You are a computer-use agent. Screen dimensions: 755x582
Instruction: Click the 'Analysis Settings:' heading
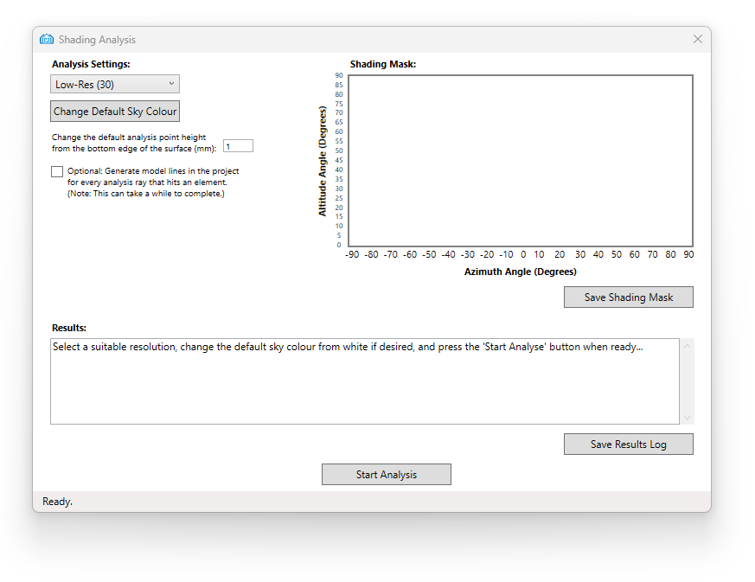pyautogui.click(x=91, y=64)
